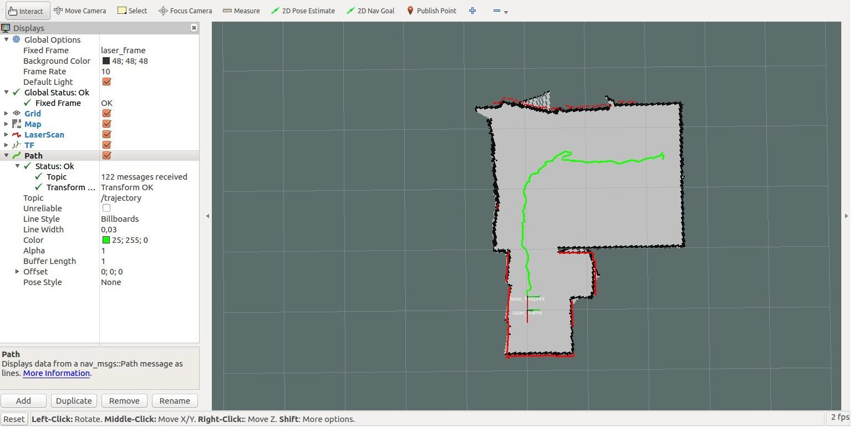
Task: Activate the Measure tool
Action: tap(241, 11)
